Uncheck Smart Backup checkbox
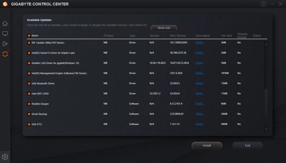The width and height of the screenshot is (286, 163). coord(29,114)
